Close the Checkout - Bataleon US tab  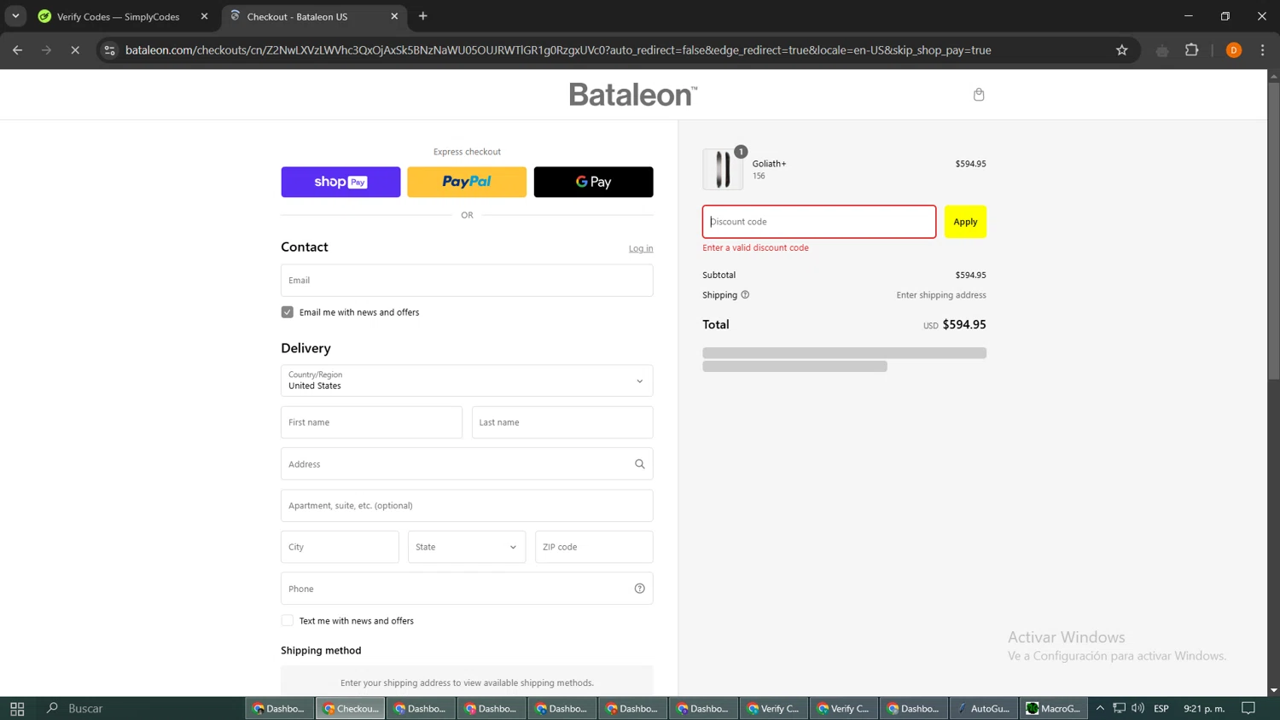coord(394,16)
